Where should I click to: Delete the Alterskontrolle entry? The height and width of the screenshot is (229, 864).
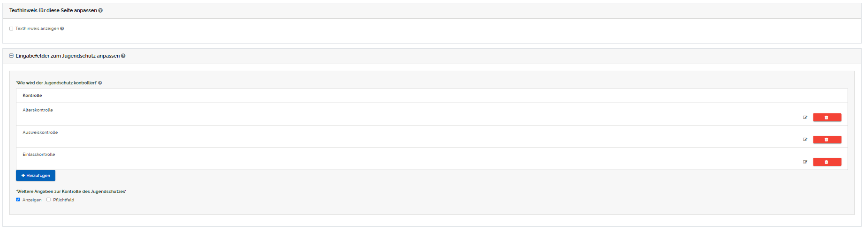point(827,118)
